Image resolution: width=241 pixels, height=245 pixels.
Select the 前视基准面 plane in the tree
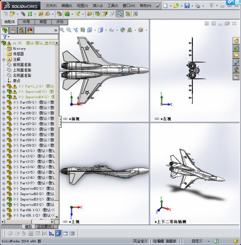coord(22,65)
